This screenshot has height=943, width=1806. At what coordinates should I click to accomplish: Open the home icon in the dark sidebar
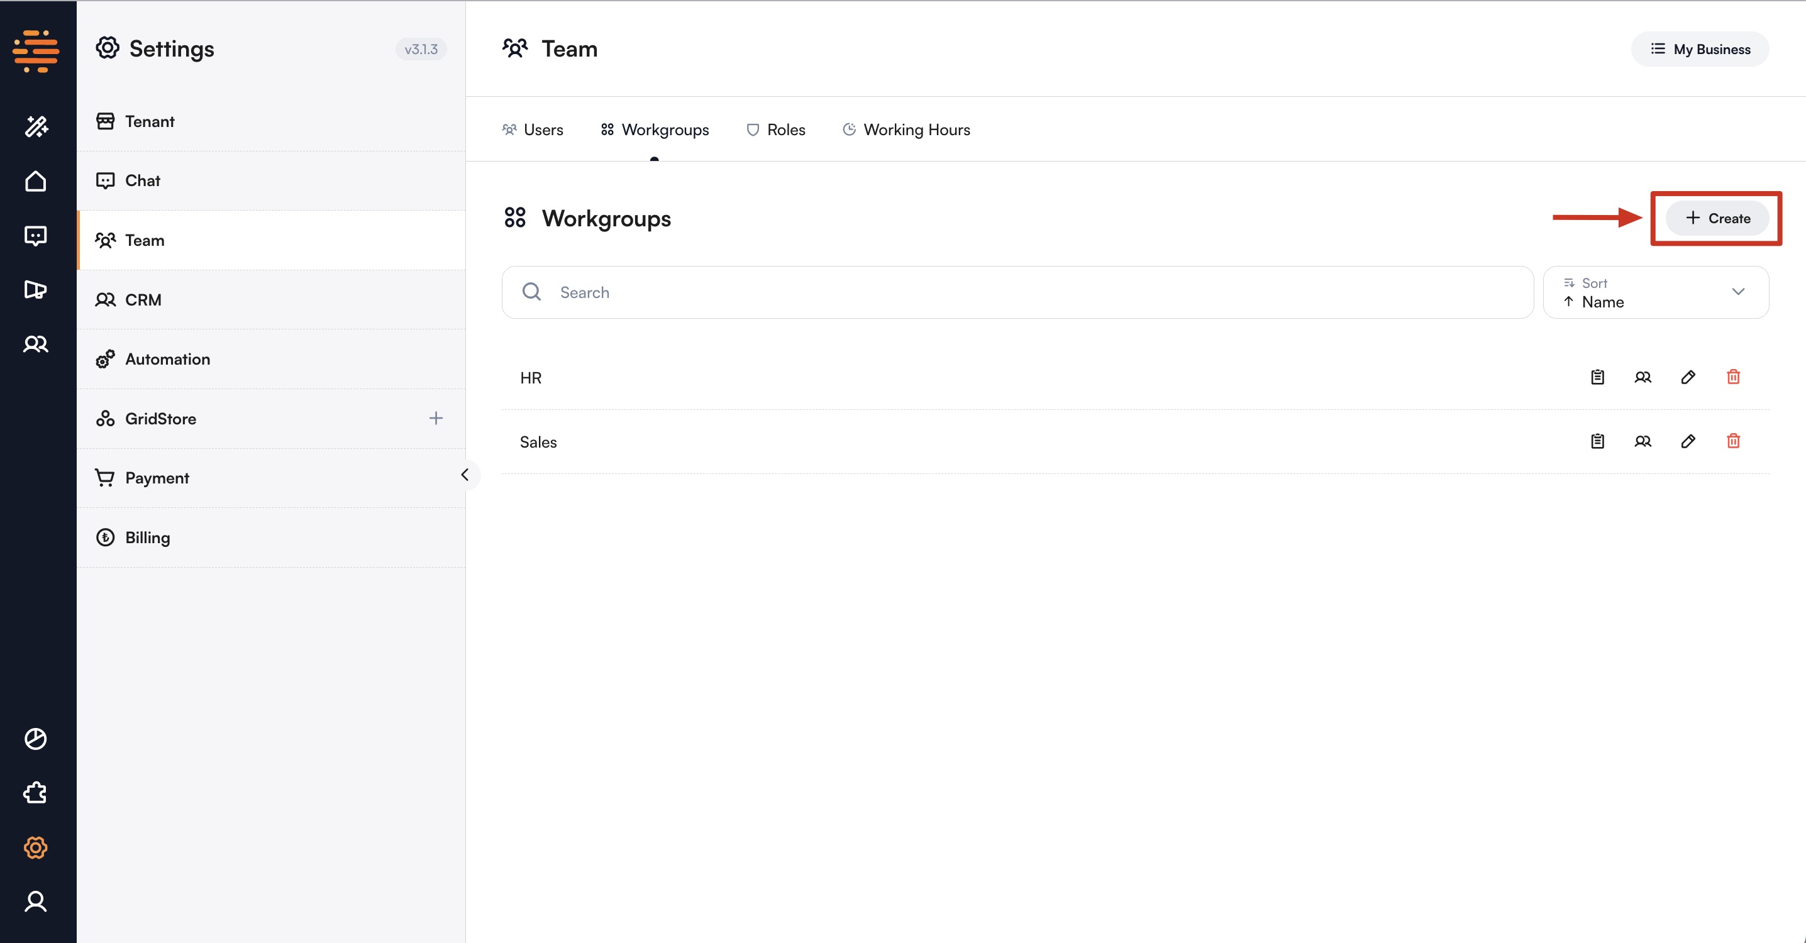(x=36, y=181)
